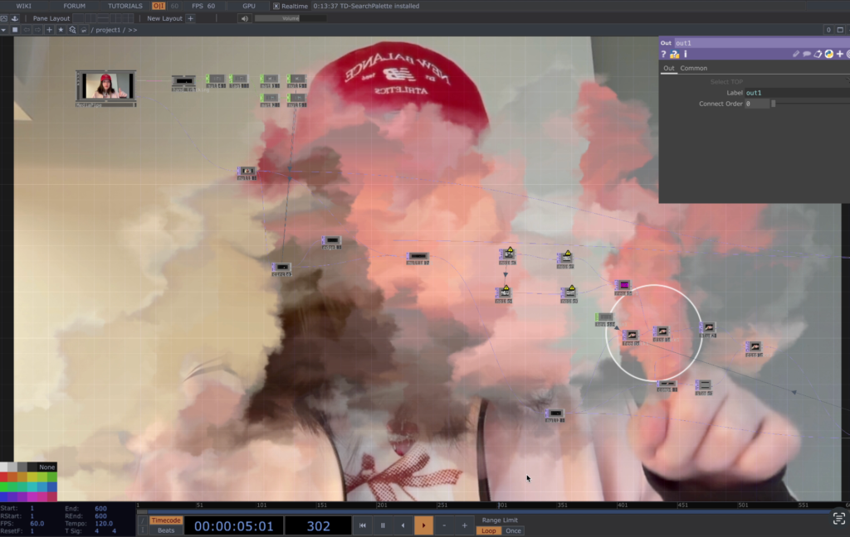The height and width of the screenshot is (537, 850).
Task: Select the single pane layout icon
Action: [x=79, y=18]
